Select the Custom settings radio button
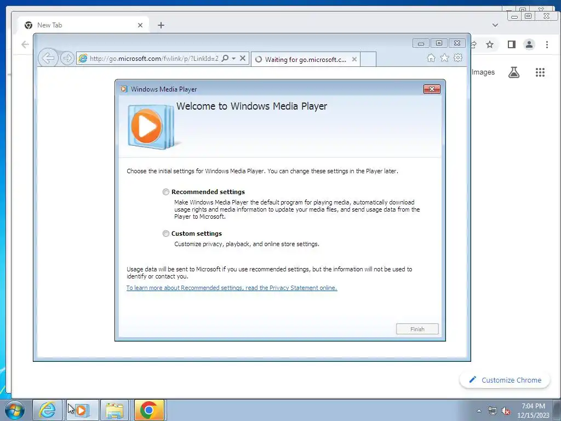 click(165, 234)
